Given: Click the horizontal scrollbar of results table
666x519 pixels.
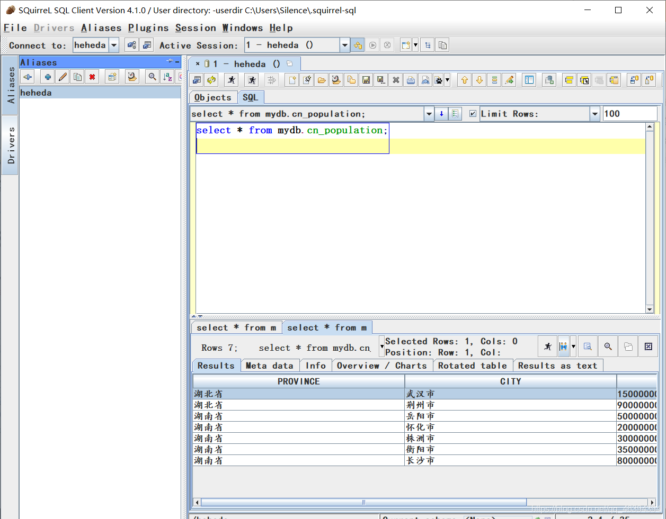Looking at the screenshot, I should (363, 502).
